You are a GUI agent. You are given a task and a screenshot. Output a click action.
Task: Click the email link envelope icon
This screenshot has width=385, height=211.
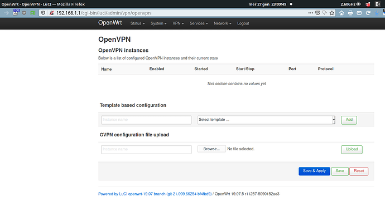tap(359, 13)
